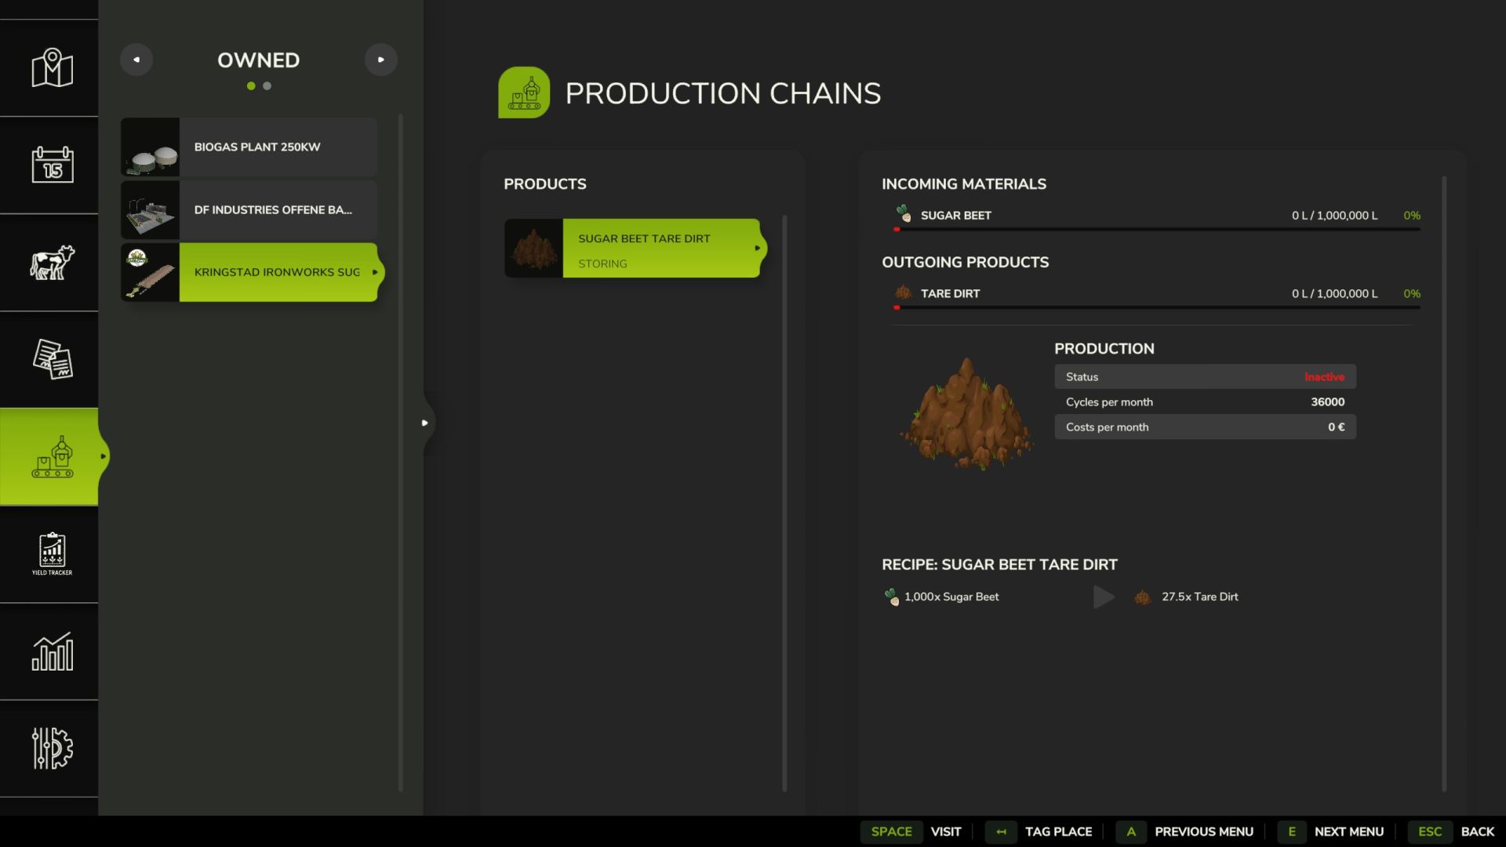
Task: Select the second page indicator dot
Action: coord(267,86)
